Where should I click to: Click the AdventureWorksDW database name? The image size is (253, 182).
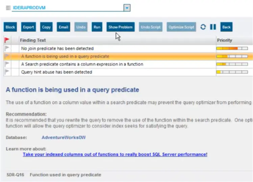(64, 138)
